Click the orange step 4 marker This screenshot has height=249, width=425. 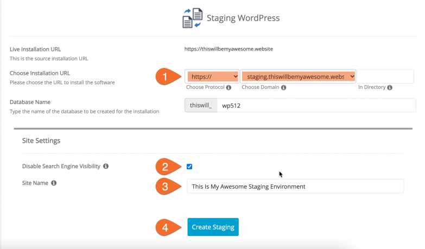click(x=166, y=227)
